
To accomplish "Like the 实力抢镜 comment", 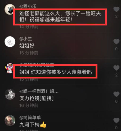I will 116,94.
